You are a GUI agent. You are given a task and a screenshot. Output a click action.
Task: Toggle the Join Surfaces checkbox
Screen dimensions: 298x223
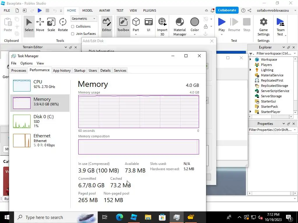(x=72, y=34)
